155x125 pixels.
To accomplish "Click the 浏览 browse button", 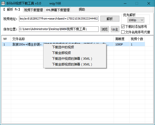I will click(105, 29).
